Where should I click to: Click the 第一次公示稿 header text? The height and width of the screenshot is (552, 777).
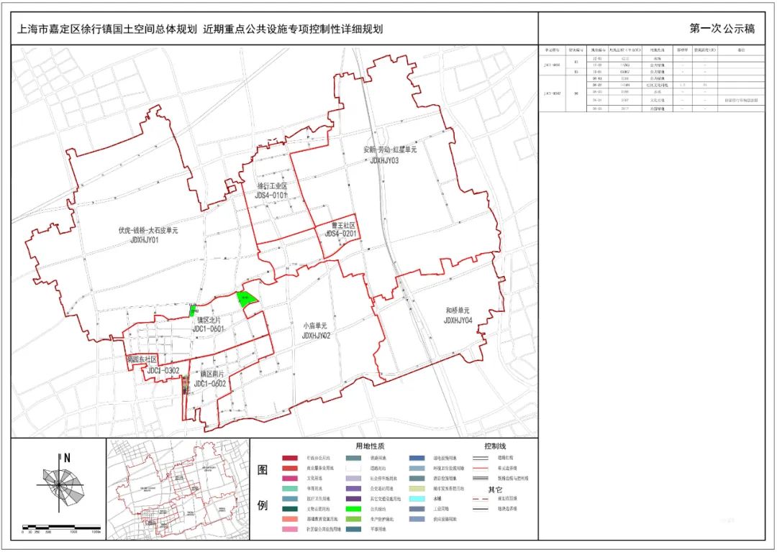tap(722, 29)
